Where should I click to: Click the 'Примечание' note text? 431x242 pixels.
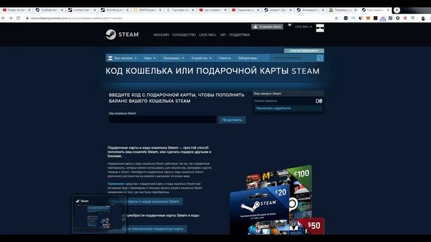pos(115,184)
